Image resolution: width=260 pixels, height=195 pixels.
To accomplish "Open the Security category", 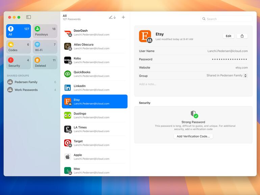I will point(19,62).
